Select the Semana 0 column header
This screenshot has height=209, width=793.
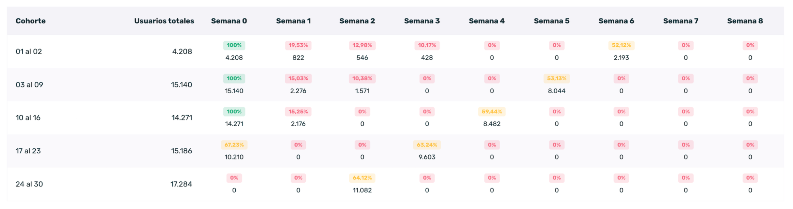(x=229, y=21)
